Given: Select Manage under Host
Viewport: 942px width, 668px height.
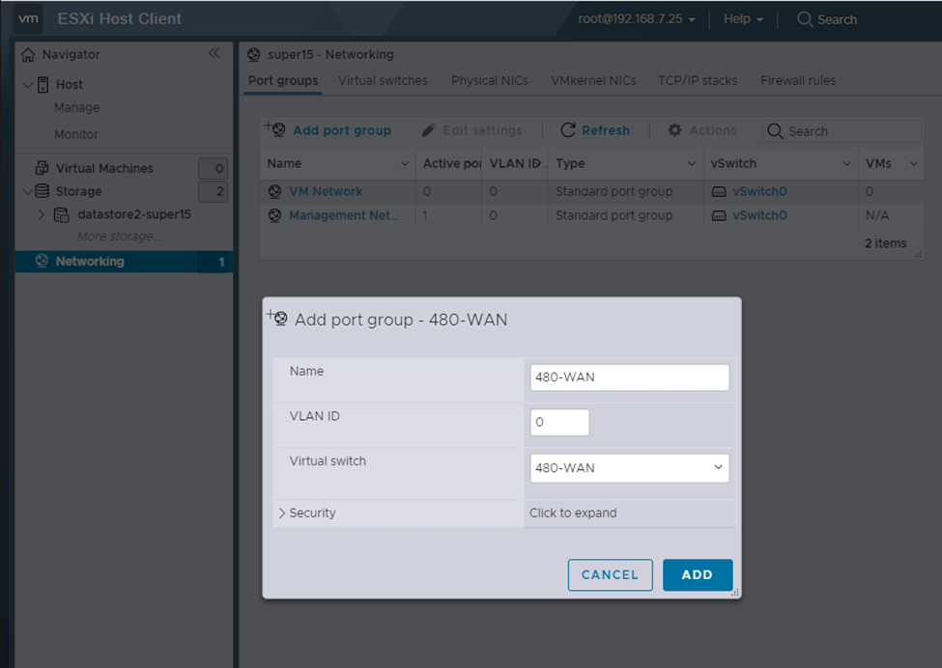Looking at the screenshot, I should (77, 107).
